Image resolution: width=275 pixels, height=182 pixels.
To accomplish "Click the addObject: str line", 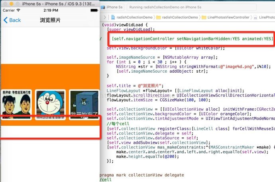I will coord(162,71).
